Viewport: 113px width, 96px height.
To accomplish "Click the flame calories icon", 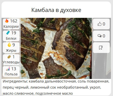I will [7, 21].
